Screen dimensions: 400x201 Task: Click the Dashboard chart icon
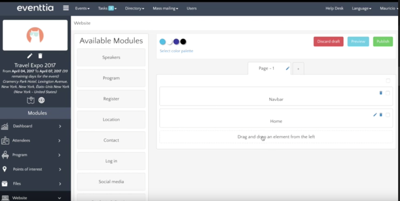(x=5, y=126)
